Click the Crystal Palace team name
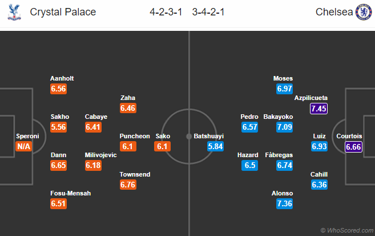 [x=63, y=12]
